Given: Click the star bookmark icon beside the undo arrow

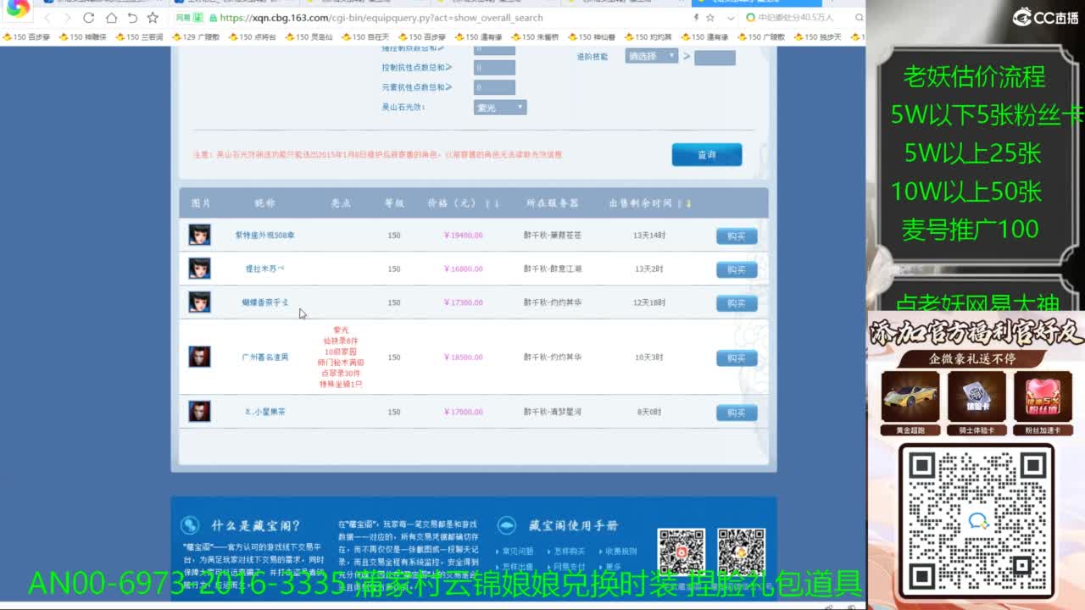Looking at the screenshot, I should pos(153,18).
